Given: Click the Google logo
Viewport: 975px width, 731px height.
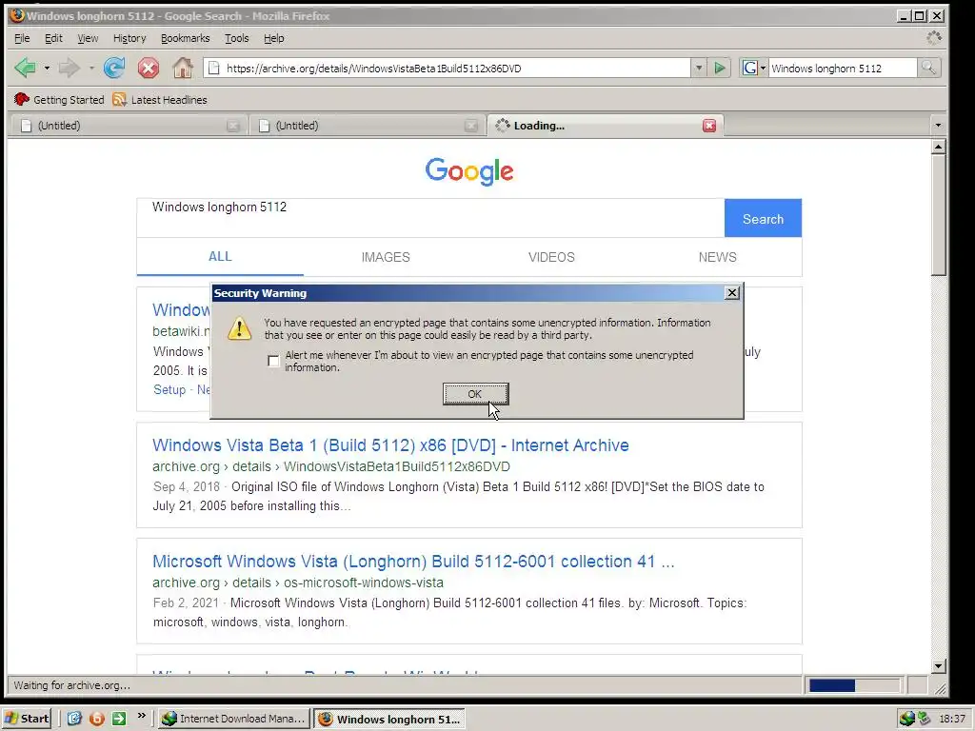Looking at the screenshot, I should 469,171.
